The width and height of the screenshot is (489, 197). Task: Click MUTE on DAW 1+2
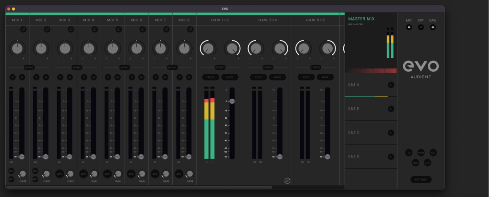(x=230, y=77)
